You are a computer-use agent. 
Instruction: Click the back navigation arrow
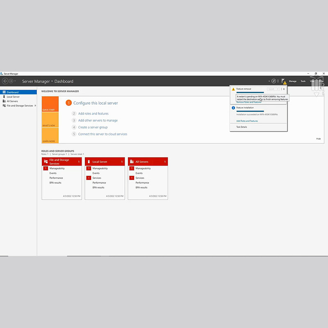pyautogui.click(x=5, y=81)
